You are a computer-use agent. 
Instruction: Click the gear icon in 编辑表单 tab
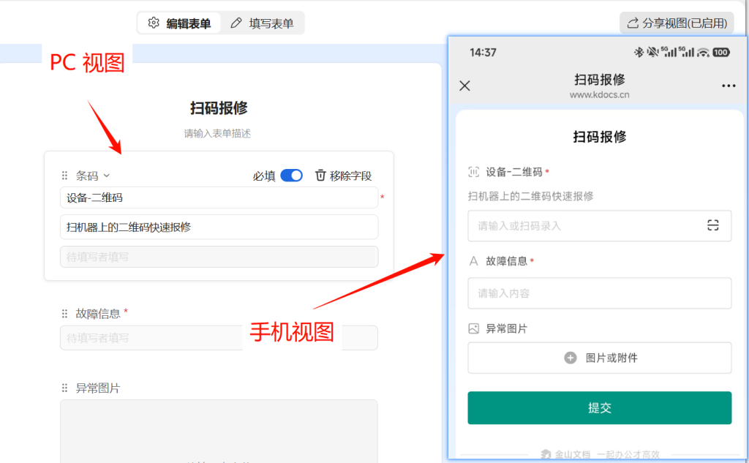tap(154, 23)
